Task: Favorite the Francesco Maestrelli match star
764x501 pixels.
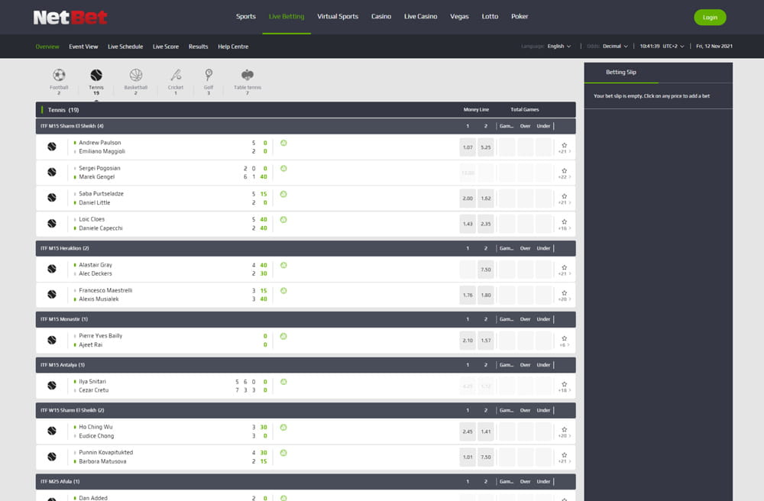Action: 565,293
